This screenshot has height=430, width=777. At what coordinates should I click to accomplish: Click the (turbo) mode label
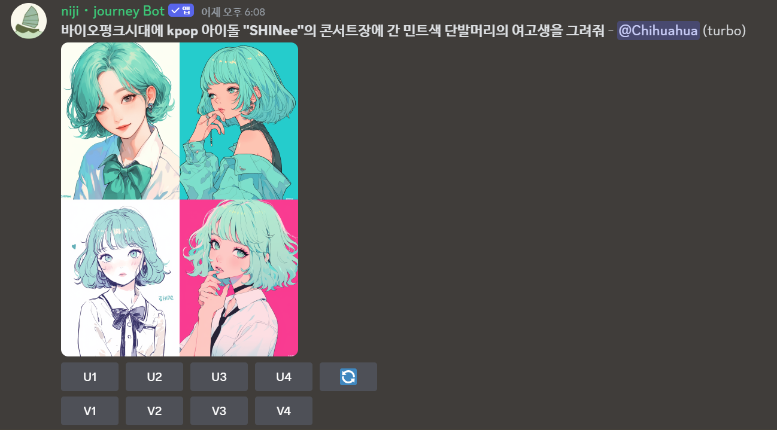tap(724, 31)
